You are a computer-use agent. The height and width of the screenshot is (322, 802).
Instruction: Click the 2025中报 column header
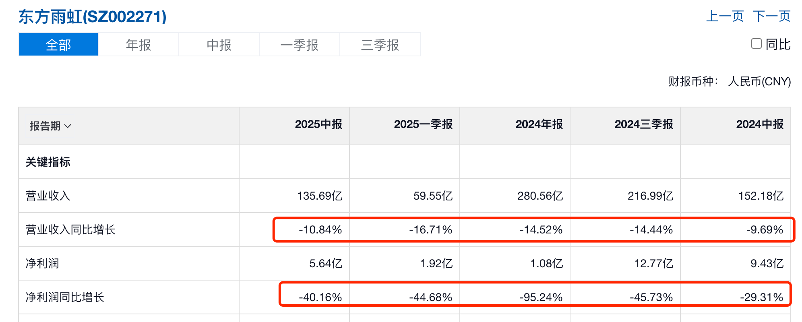tap(318, 124)
